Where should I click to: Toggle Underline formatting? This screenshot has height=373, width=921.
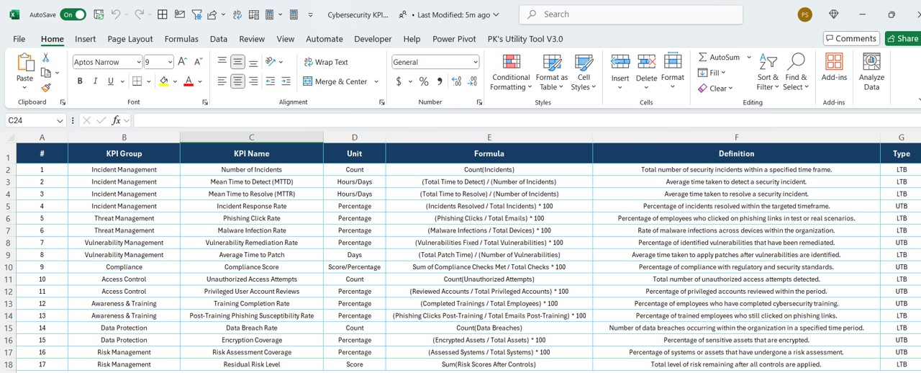(x=111, y=81)
